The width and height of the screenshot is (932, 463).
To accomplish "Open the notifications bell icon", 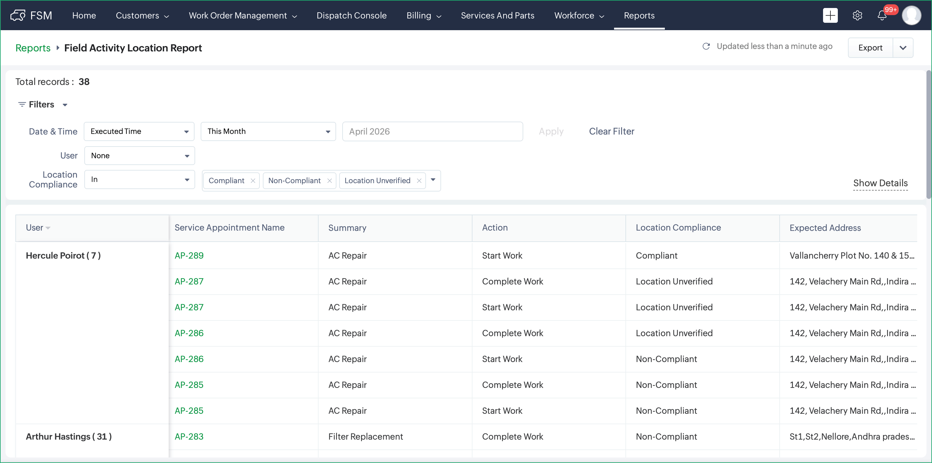I will click(882, 16).
